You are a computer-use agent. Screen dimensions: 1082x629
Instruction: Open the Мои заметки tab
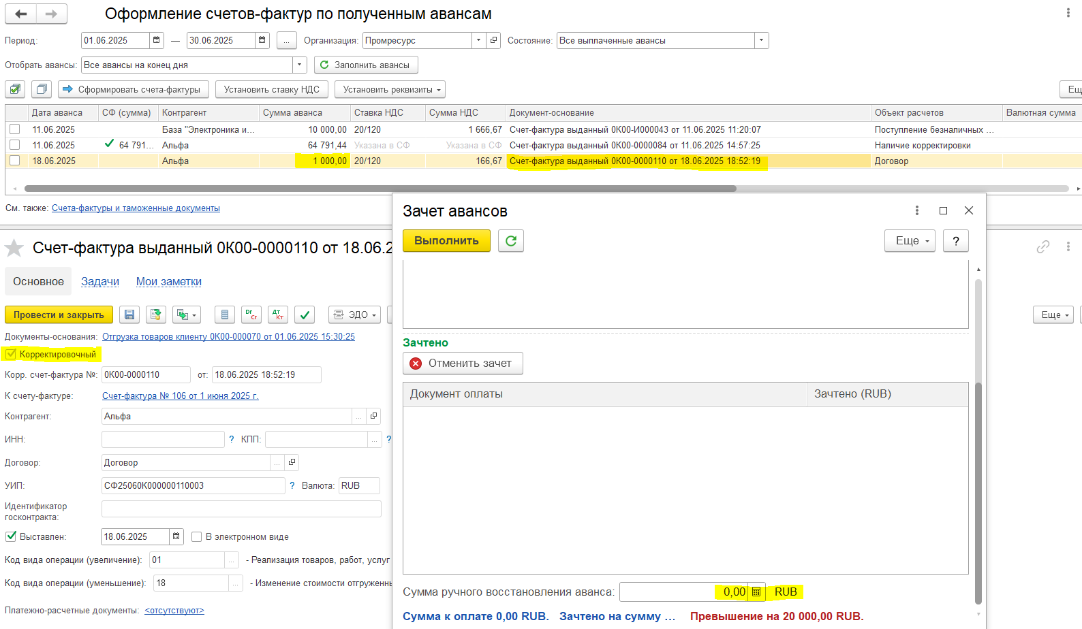168,281
